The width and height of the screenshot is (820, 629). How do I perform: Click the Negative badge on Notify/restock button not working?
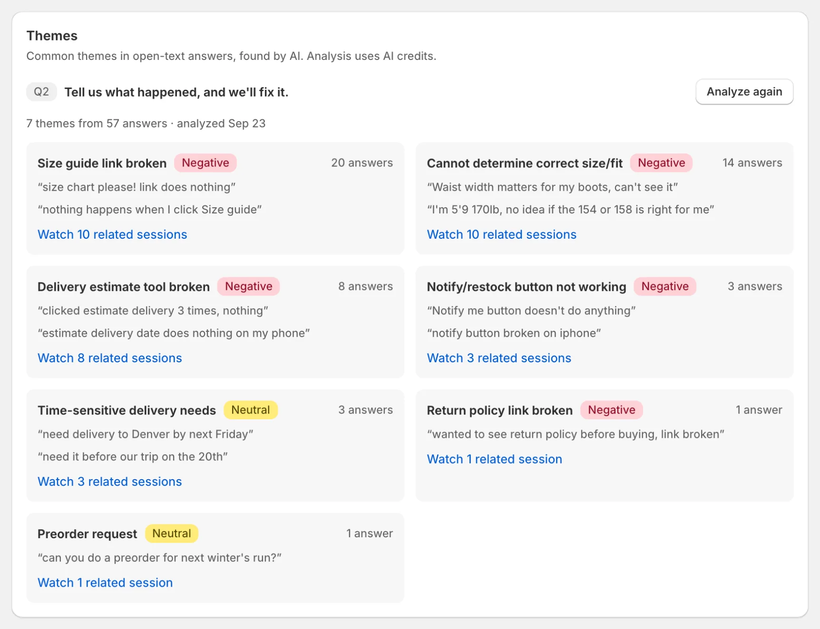tap(665, 286)
